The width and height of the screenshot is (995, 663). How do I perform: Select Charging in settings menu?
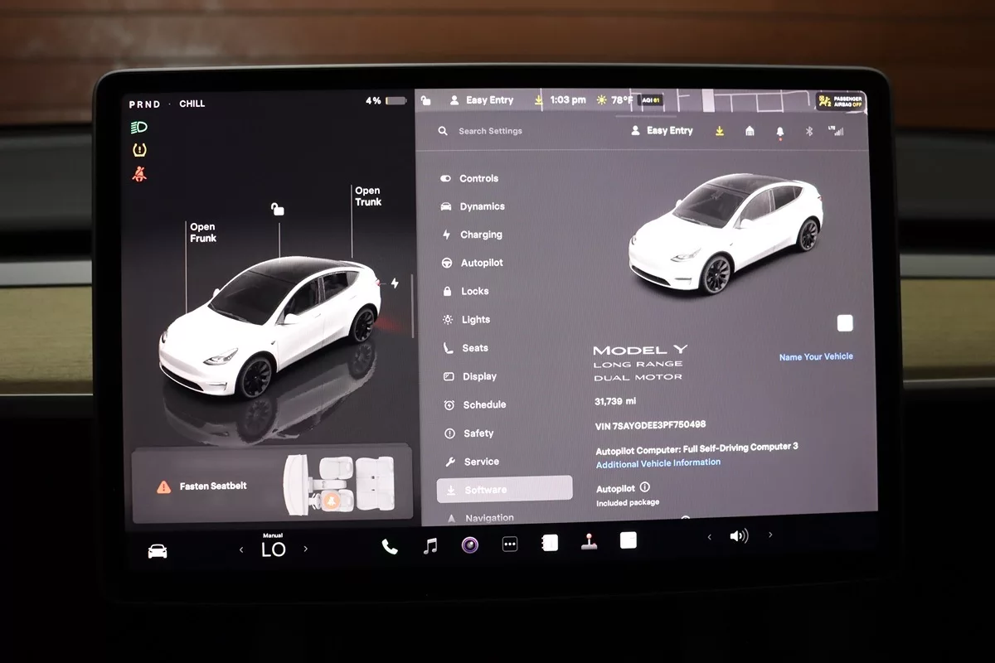click(x=481, y=235)
